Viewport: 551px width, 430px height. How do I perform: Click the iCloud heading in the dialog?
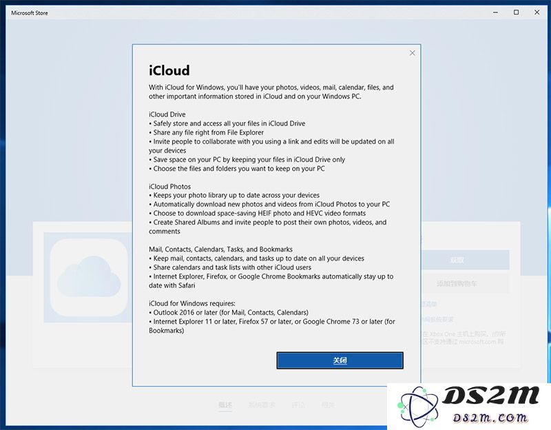pos(169,70)
